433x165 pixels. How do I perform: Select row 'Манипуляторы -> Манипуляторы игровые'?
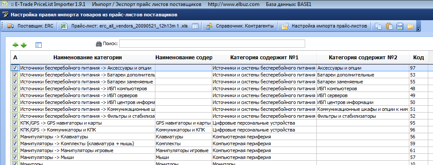pyautogui.click(x=87, y=150)
